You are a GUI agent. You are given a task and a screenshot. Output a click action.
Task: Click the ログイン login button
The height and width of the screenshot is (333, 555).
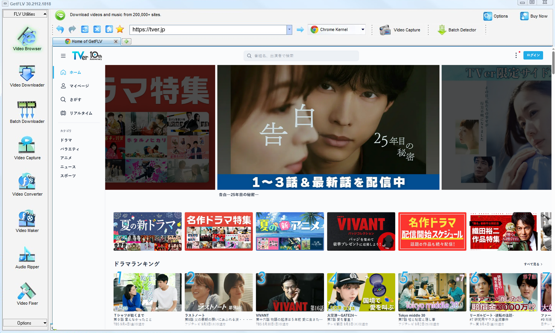click(533, 55)
